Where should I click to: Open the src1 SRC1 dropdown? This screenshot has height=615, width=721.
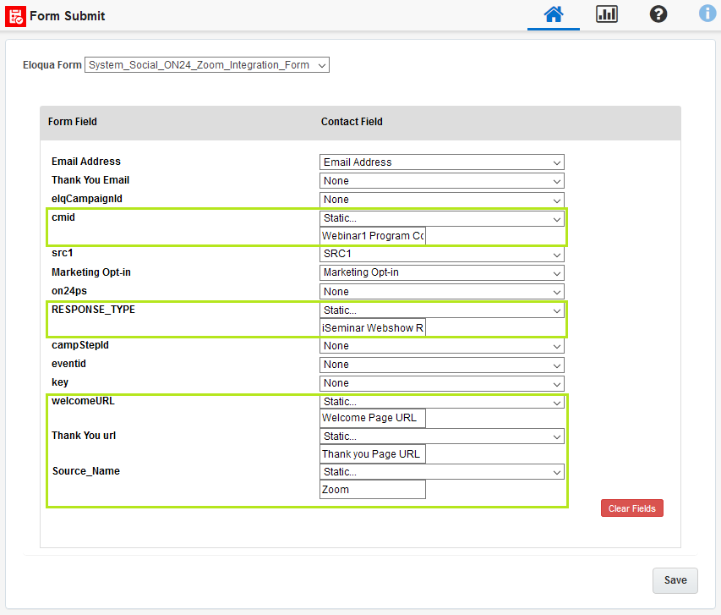pyautogui.click(x=441, y=255)
